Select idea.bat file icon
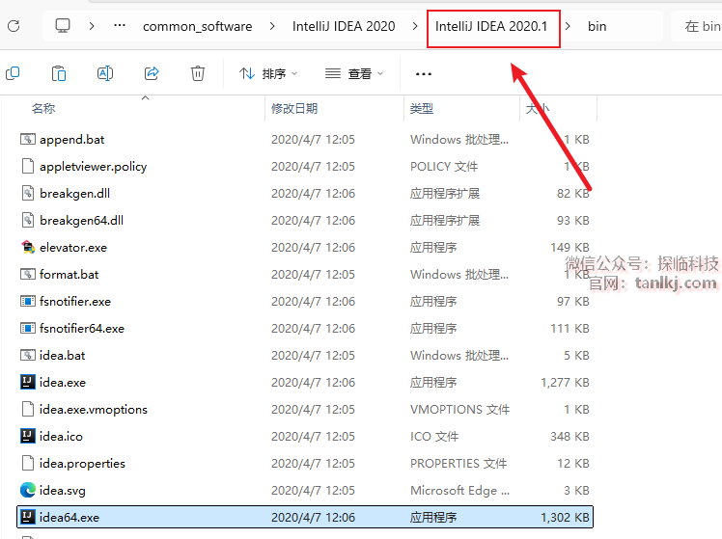 tap(28, 355)
